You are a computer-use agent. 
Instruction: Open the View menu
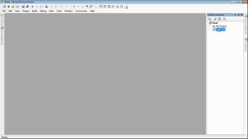(17, 11)
